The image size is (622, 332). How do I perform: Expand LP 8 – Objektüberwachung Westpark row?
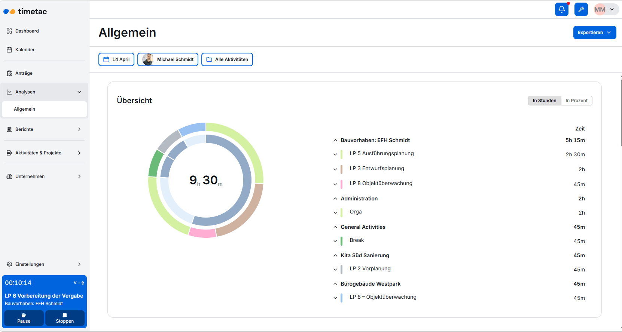point(335,298)
